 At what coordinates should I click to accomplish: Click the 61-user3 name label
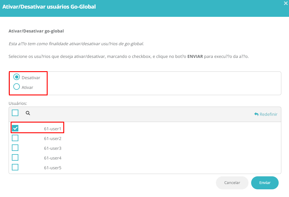coord(53,148)
